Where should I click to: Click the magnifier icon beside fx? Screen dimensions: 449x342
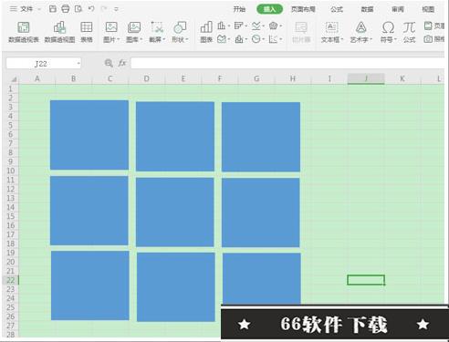click(109, 63)
